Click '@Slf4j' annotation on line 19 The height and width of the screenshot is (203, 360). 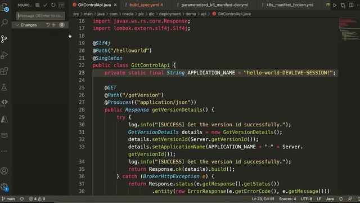point(101,43)
